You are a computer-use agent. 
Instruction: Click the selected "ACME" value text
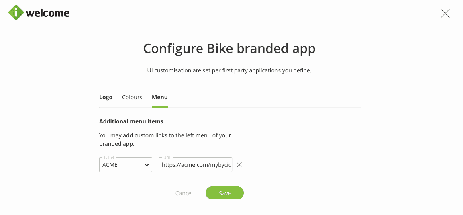tap(110, 165)
